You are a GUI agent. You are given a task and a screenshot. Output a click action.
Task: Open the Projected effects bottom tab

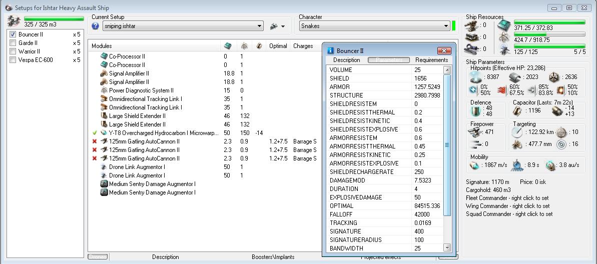pyautogui.click(x=381, y=257)
